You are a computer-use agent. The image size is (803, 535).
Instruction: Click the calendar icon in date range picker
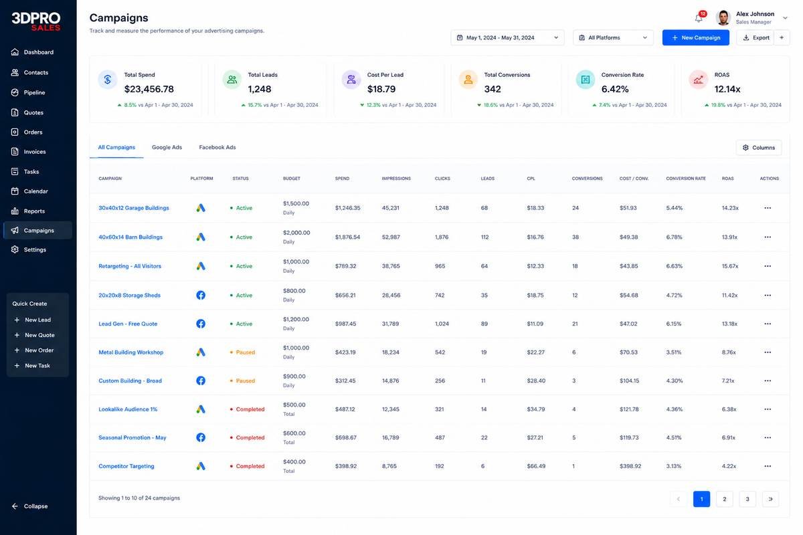click(x=460, y=38)
